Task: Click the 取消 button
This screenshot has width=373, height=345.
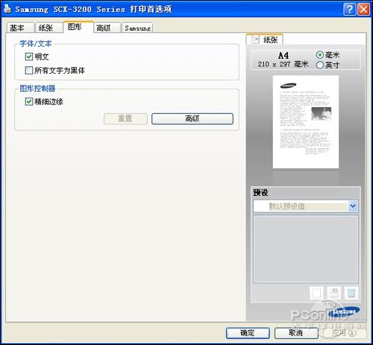Action: tap(296, 333)
